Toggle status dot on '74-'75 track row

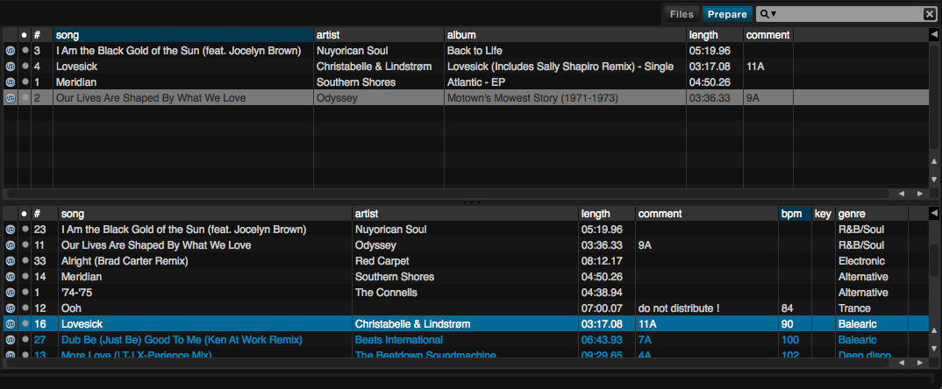click(x=25, y=293)
